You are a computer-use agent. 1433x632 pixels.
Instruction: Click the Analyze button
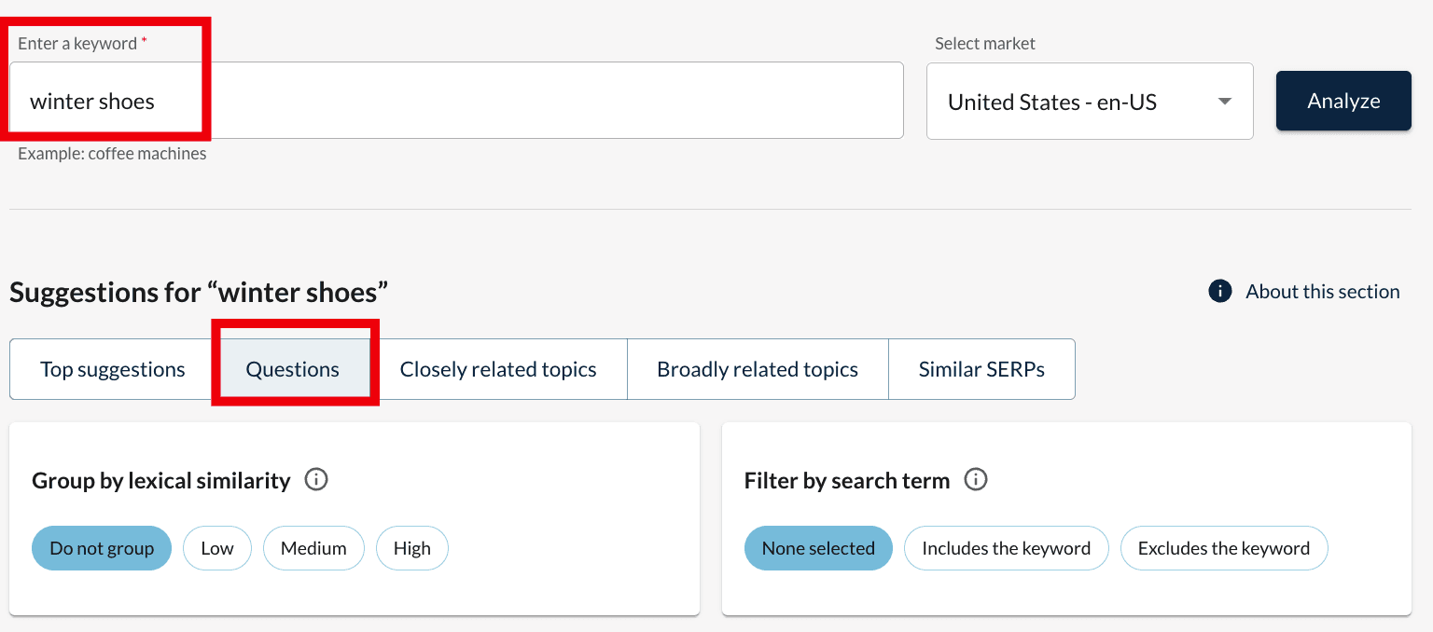click(x=1343, y=101)
